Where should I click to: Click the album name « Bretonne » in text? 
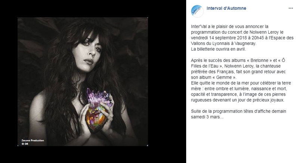259,60
